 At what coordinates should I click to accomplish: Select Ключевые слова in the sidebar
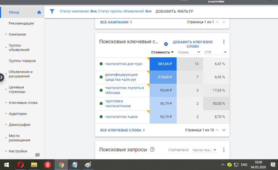pyautogui.click(x=23, y=103)
